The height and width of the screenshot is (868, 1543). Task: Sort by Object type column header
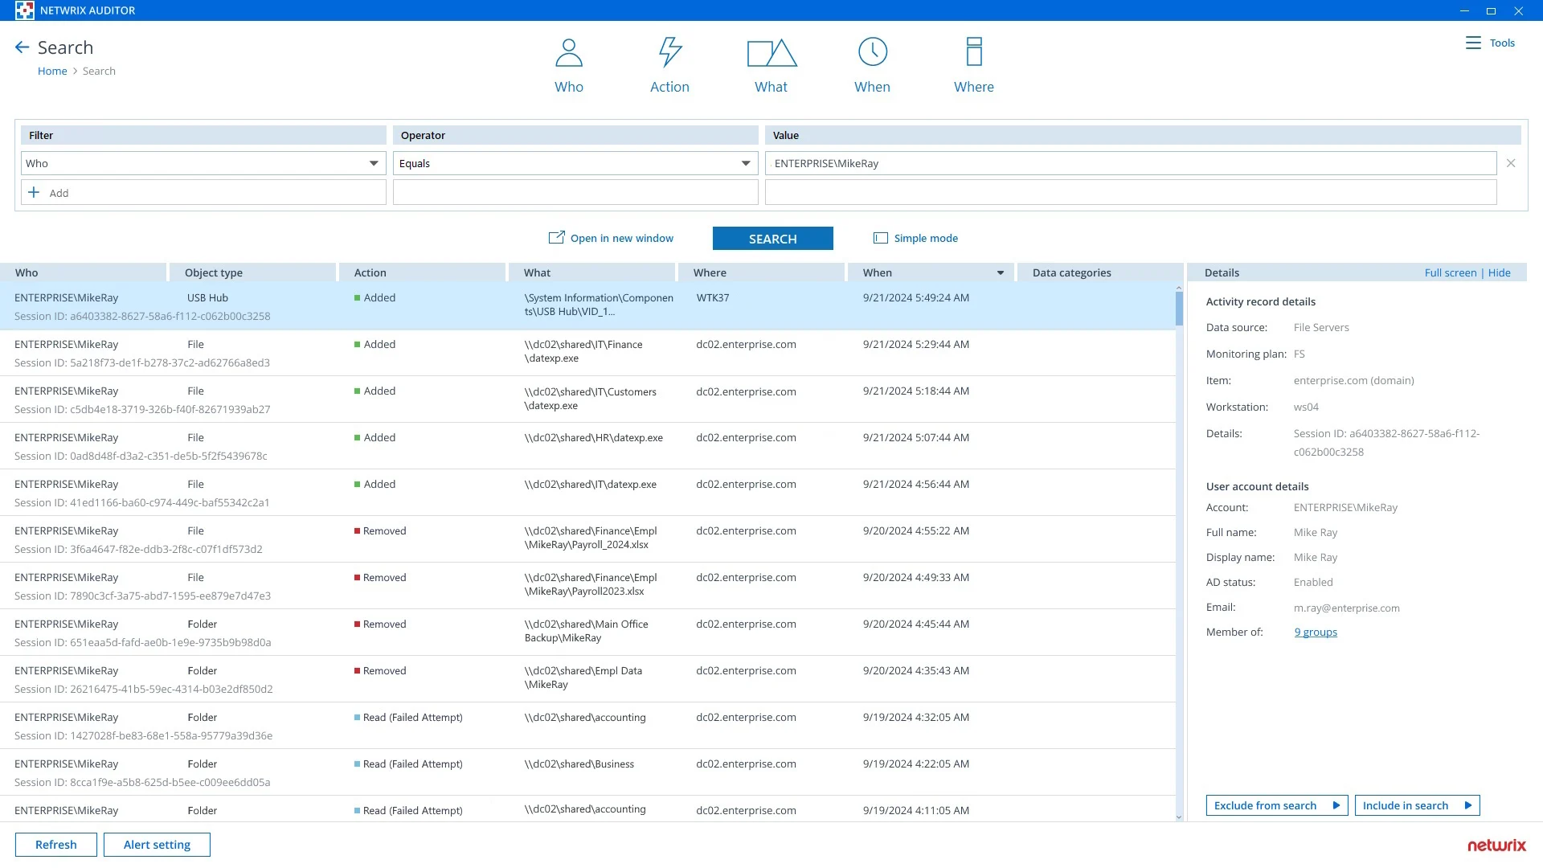[253, 272]
